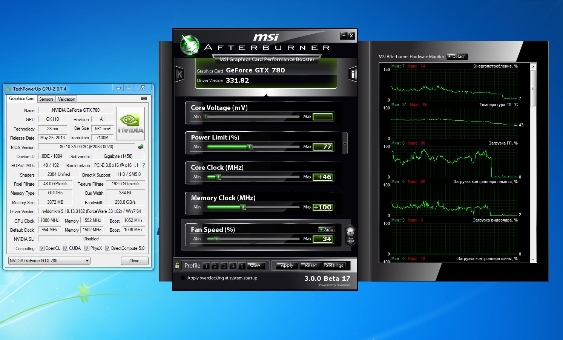Image resolution: width=563 pixels, height=340 pixels.
Task: Click the Memory Type value GDDR5
Action: pyautogui.click(x=55, y=193)
